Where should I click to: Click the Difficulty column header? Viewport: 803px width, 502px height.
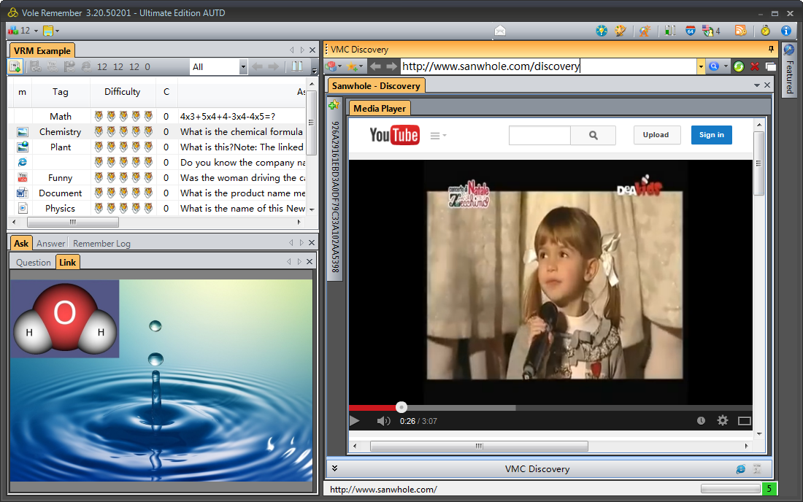click(122, 92)
